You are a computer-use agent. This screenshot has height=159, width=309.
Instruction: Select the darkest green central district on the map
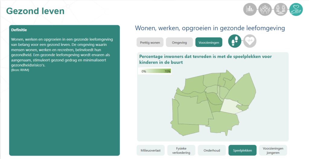215,101
